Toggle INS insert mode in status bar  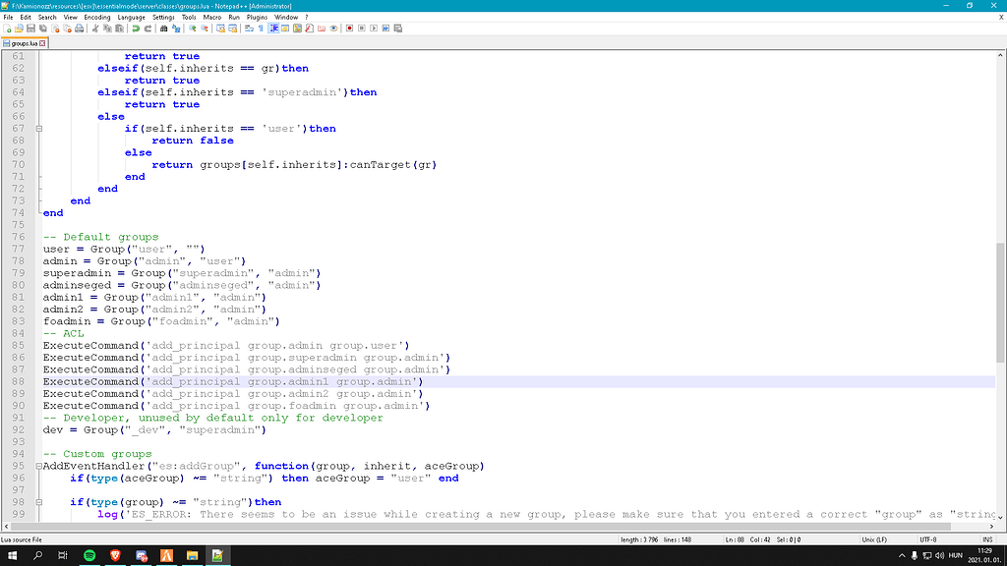tap(986, 539)
